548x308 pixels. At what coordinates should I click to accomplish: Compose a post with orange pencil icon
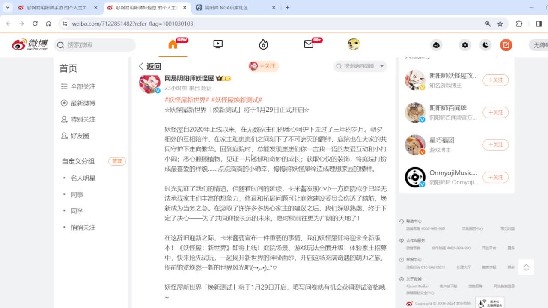(x=506, y=44)
